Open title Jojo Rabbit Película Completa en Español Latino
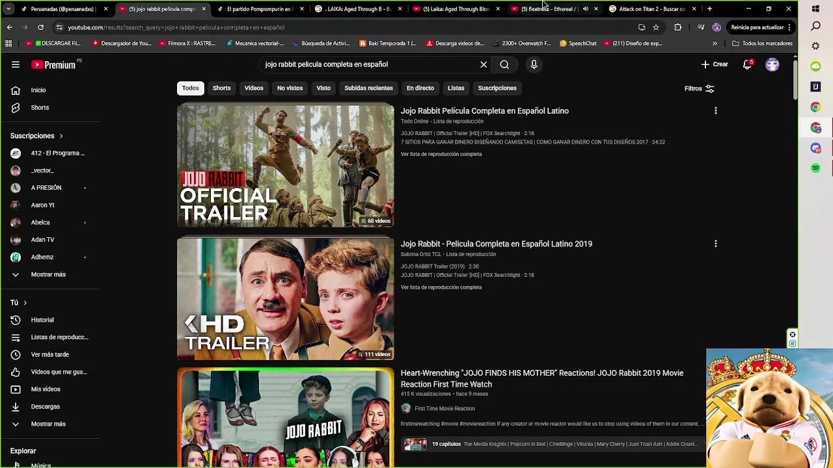The width and height of the screenshot is (833, 468). pyautogui.click(x=484, y=111)
